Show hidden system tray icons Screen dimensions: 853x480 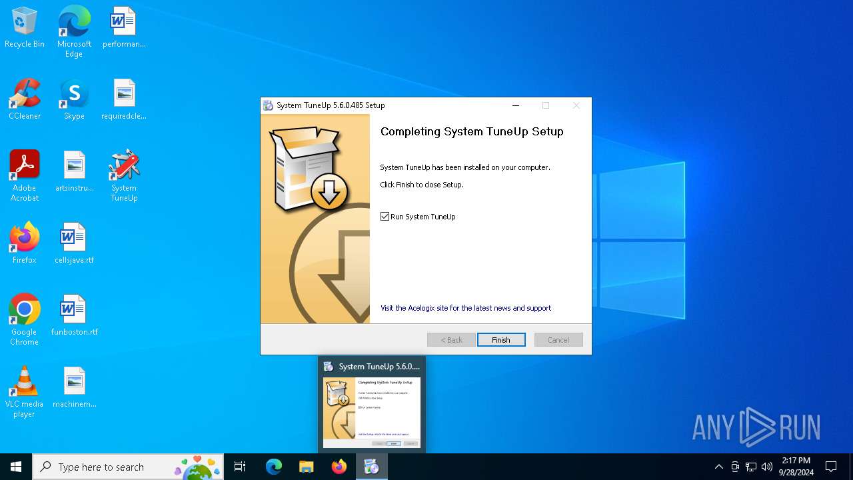tap(718, 467)
